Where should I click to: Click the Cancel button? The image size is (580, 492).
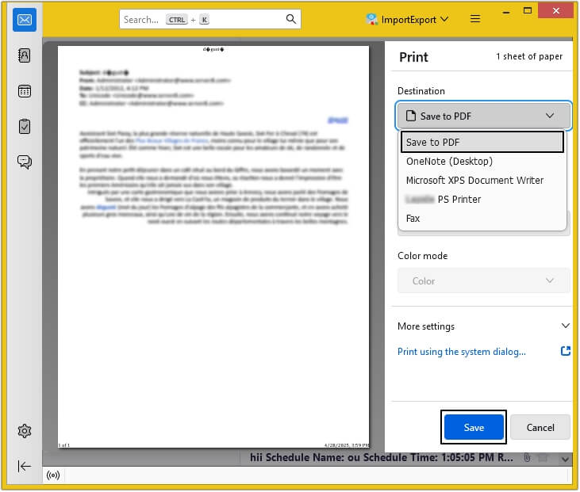coord(540,427)
